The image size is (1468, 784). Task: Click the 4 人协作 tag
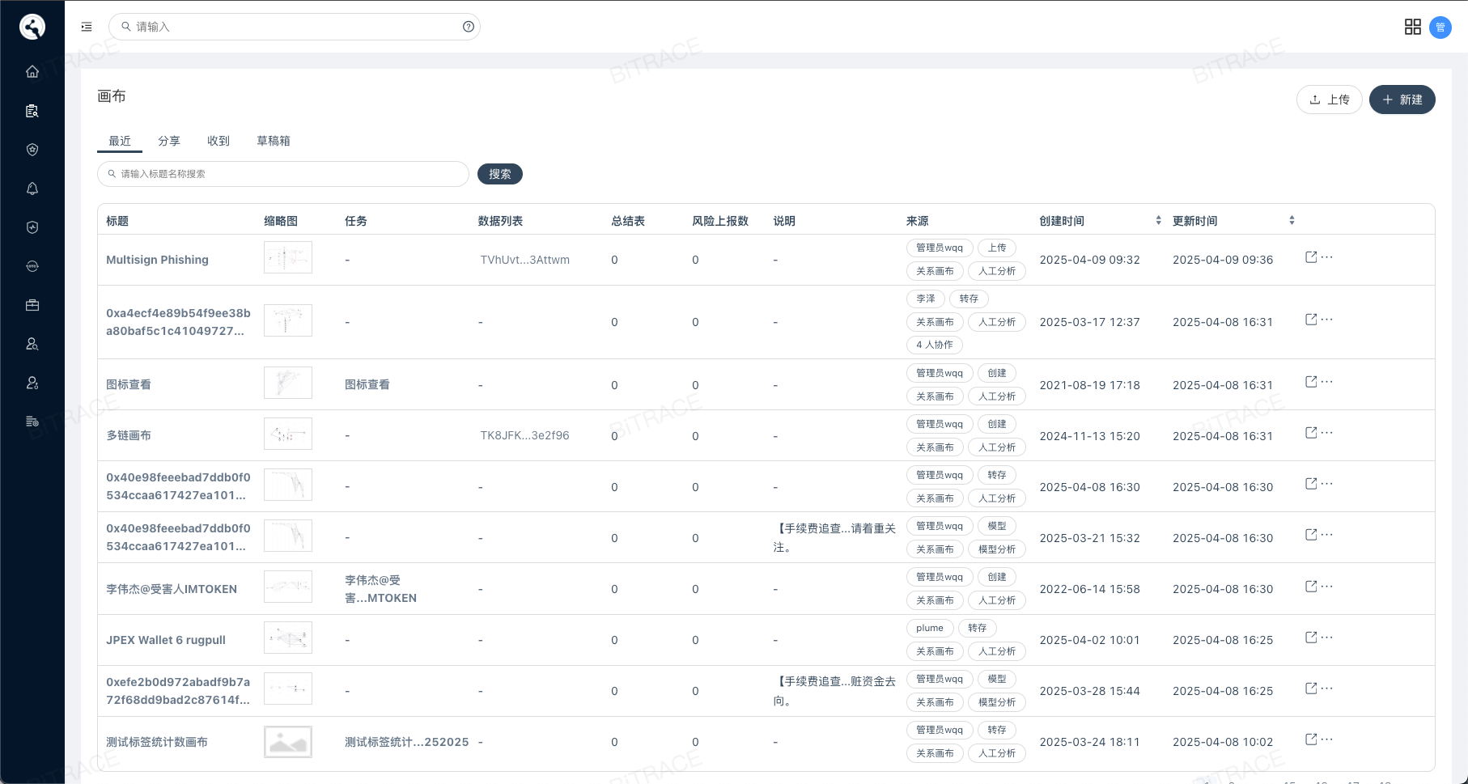click(935, 345)
